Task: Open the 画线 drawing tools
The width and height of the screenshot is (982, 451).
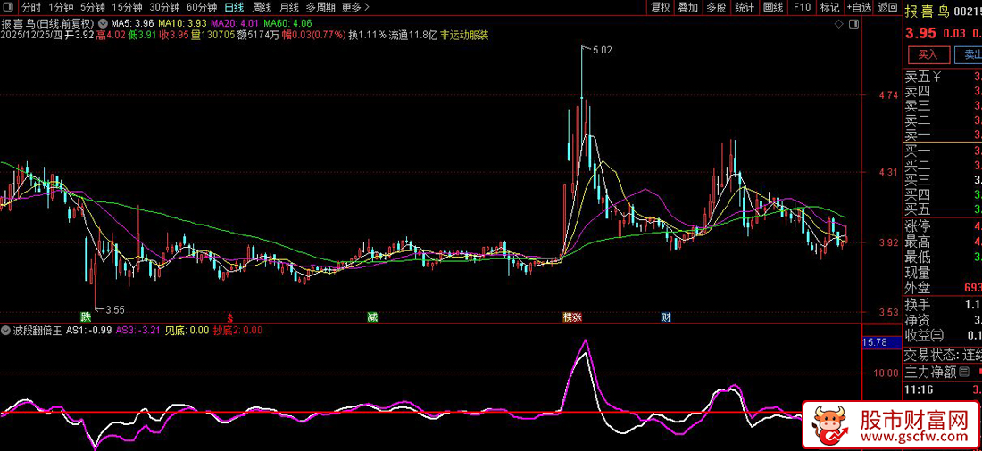Action: coord(773,7)
